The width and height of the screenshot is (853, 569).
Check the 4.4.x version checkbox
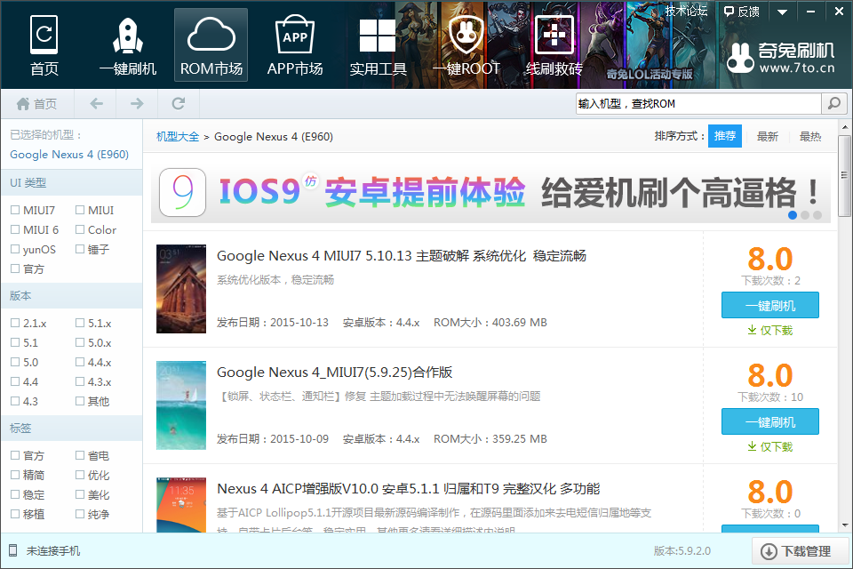(x=80, y=363)
